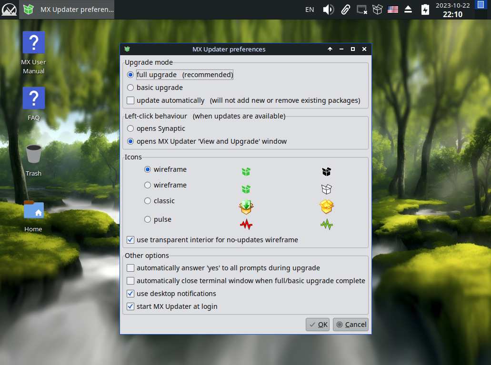This screenshot has width=491, height=365.
Task: Open the Home folder desktop icon
Action: (33, 217)
